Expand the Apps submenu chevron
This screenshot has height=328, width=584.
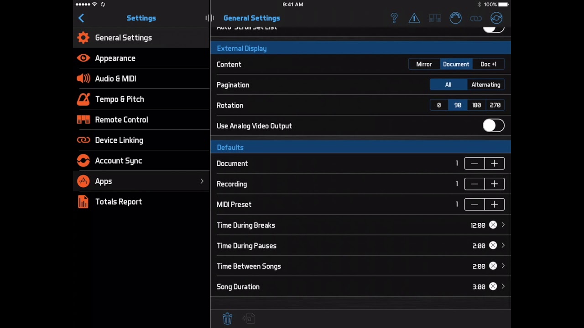202,181
